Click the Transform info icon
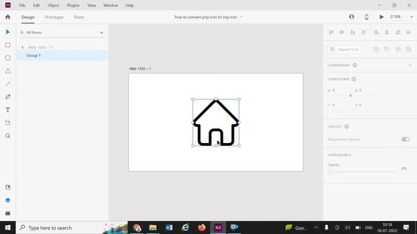The image size is (417, 234). pyautogui.click(x=354, y=79)
